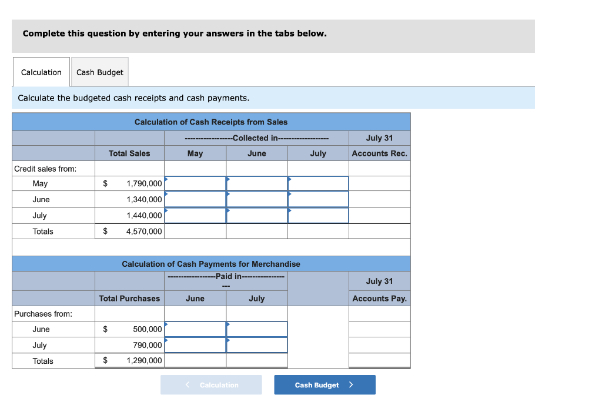The image size is (602, 402).
Task: Select May sales collected in May cell
Action: click(x=195, y=183)
